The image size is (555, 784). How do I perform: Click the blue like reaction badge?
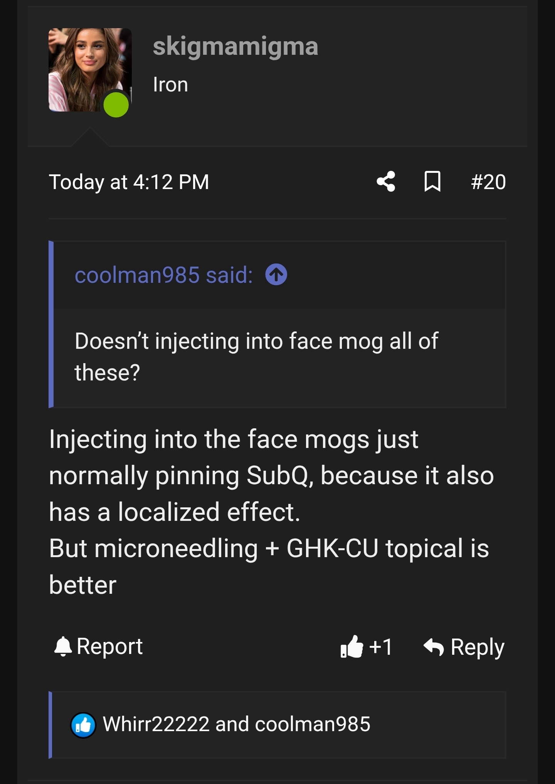pos(83,725)
